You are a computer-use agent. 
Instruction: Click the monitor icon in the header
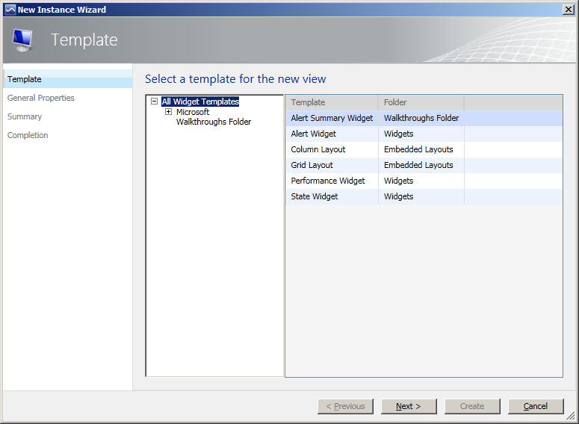[22, 40]
